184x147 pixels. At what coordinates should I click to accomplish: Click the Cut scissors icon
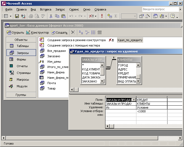click(x=51, y=16)
